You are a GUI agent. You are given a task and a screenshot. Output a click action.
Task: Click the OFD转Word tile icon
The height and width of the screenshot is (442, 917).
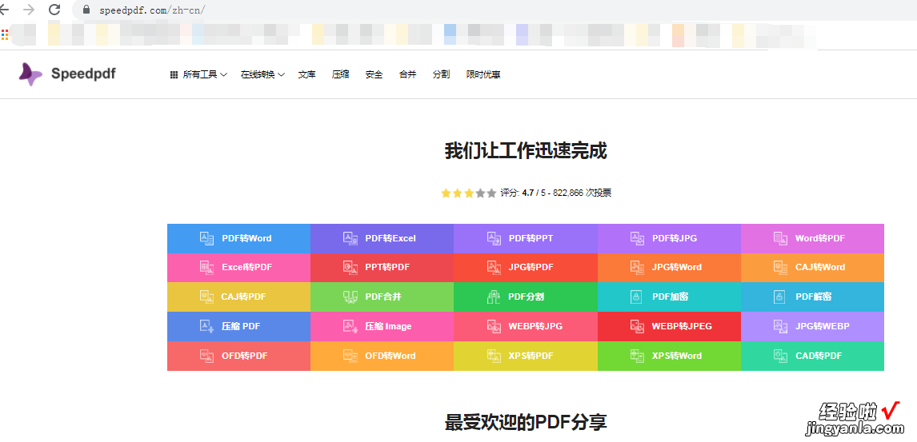(x=350, y=356)
